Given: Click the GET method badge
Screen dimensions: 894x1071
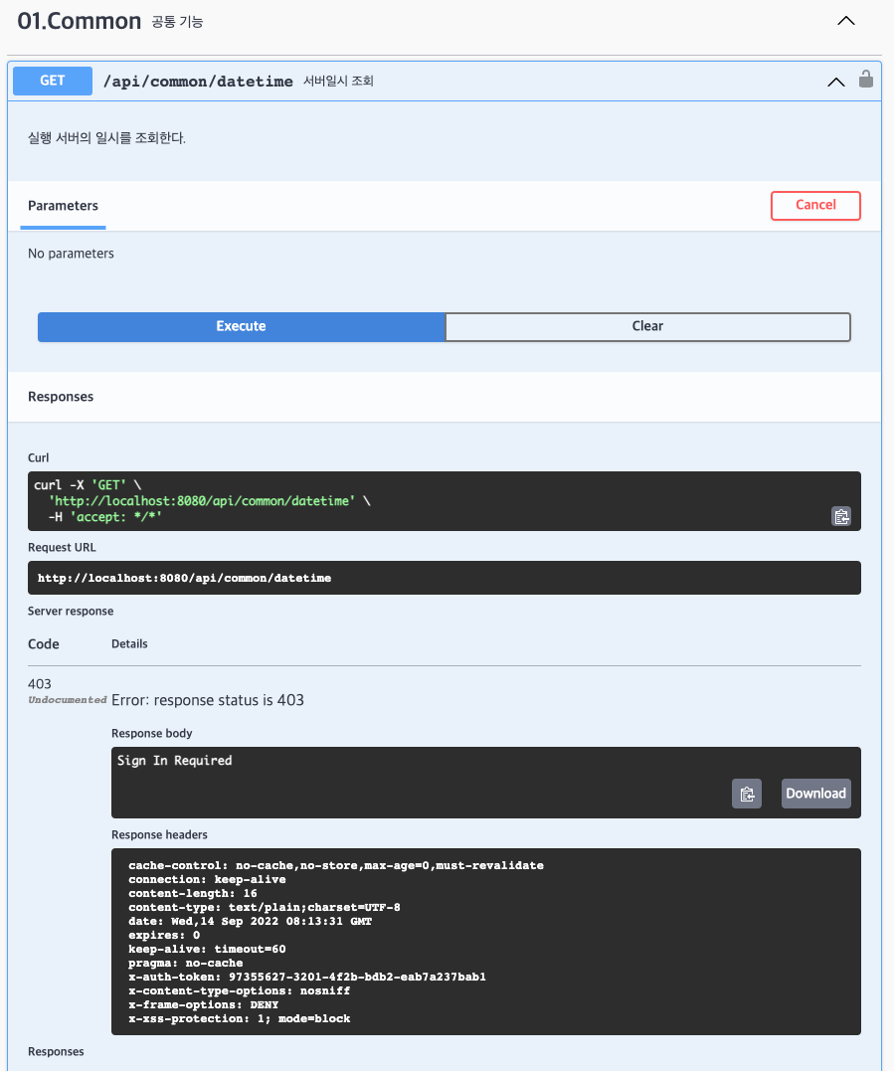Looking at the screenshot, I should [x=53, y=81].
